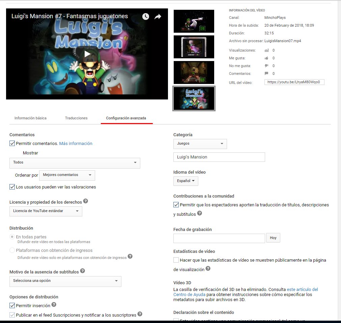Viewport: 341px width, 323px height.
Task: Click the Fecha de grabación date field
Action: click(219, 238)
